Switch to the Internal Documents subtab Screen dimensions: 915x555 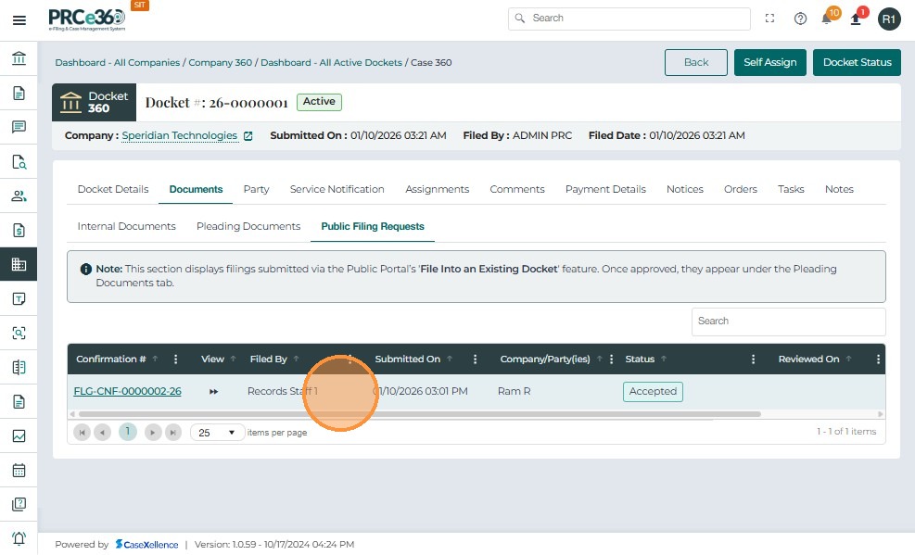click(127, 227)
